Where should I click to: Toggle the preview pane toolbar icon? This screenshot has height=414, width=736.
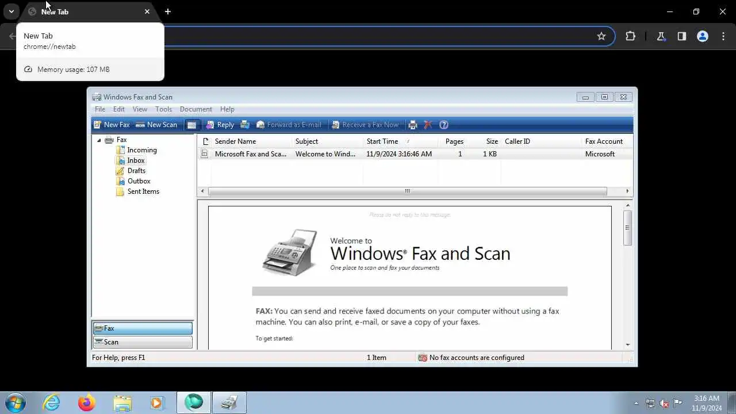[x=192, y=125]
